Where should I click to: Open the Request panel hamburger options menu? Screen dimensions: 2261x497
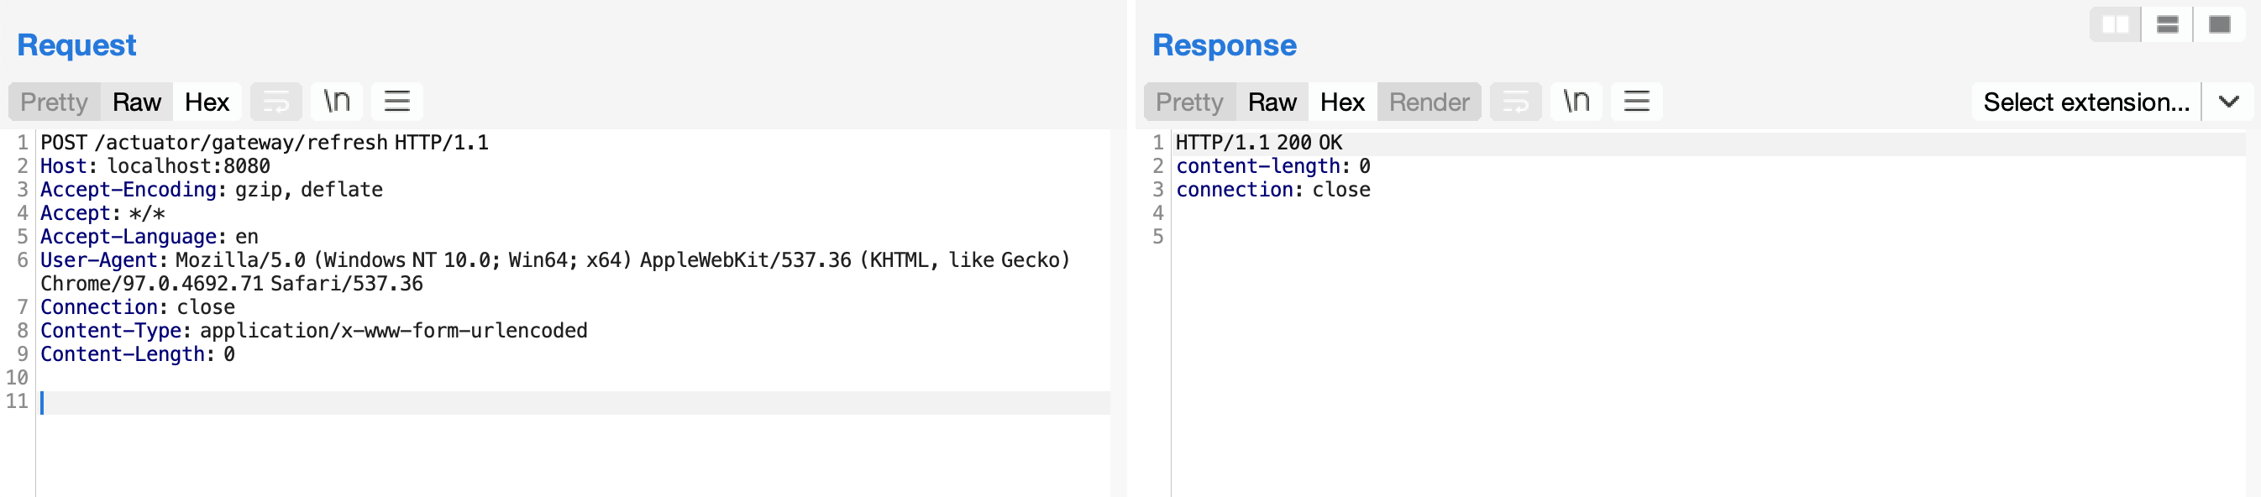[396, 102]
